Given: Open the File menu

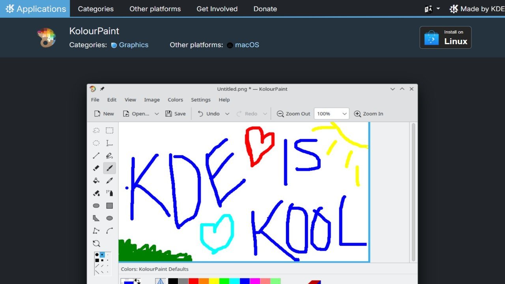Looking at the screenshot, I should pos(95,100).
